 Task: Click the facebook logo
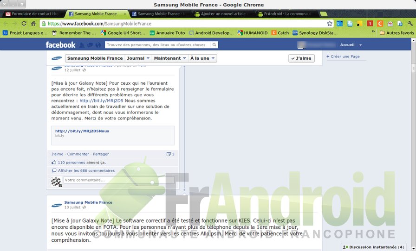(60, 45)
